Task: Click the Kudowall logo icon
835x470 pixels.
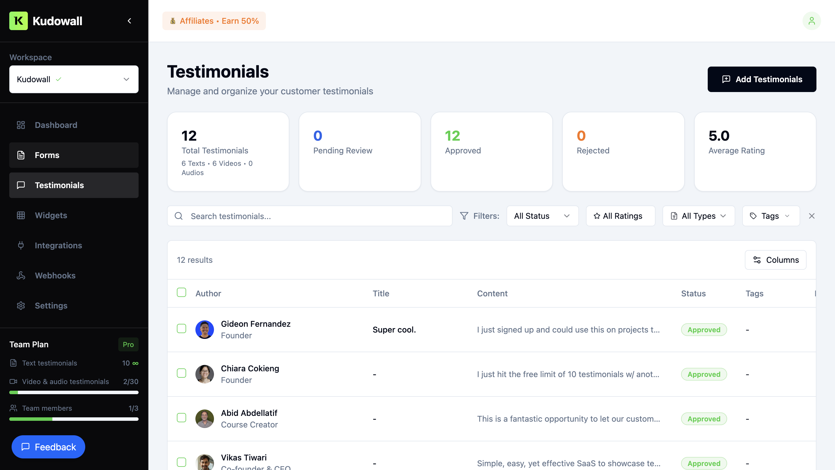Action: coord(19,21)
